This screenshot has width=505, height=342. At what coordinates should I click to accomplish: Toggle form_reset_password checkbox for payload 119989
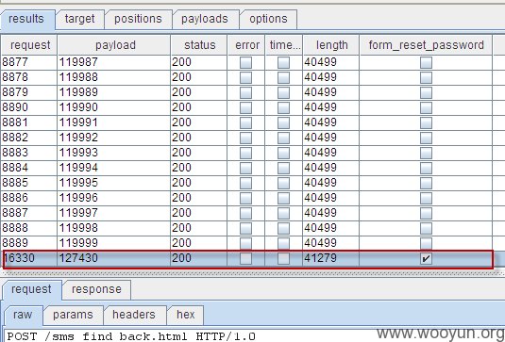click(426, 92)
